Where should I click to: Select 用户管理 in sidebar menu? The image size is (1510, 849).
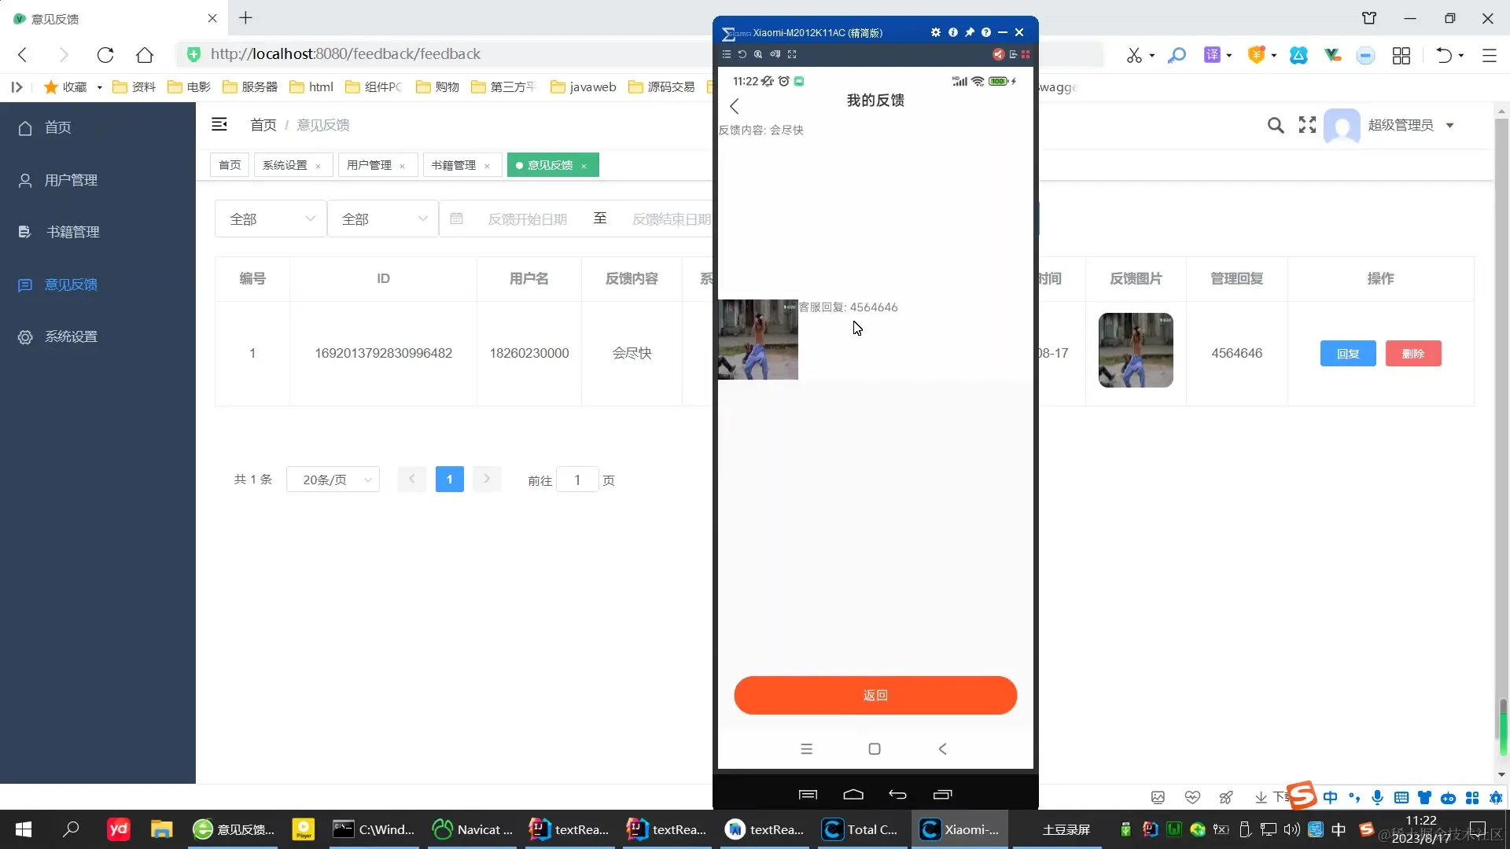tap(71, 180)
